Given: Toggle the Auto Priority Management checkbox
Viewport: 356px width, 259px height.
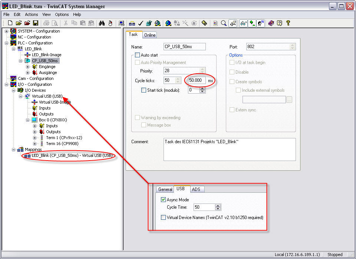Looking at the screenshot, I should 137,63.
